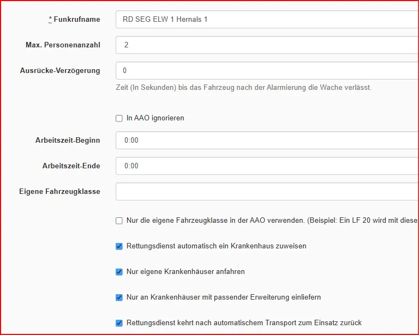The height and width of the screenshot is (335, 419).
Task: Click the 'Arbeitszeit-Ende' label text
Action: [x=71, y=166]
